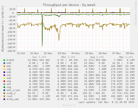Click the '08 Nov' x-axis label
This screenshot has height=108, width=138.
click(x=130, y=53)
